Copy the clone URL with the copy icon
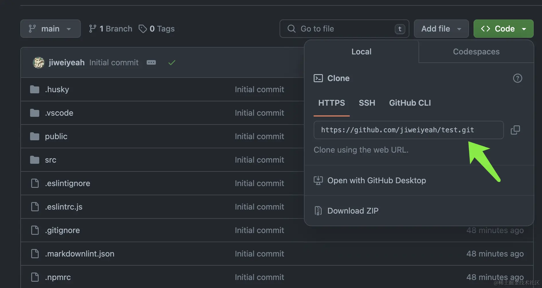 [x=515, y=130]
